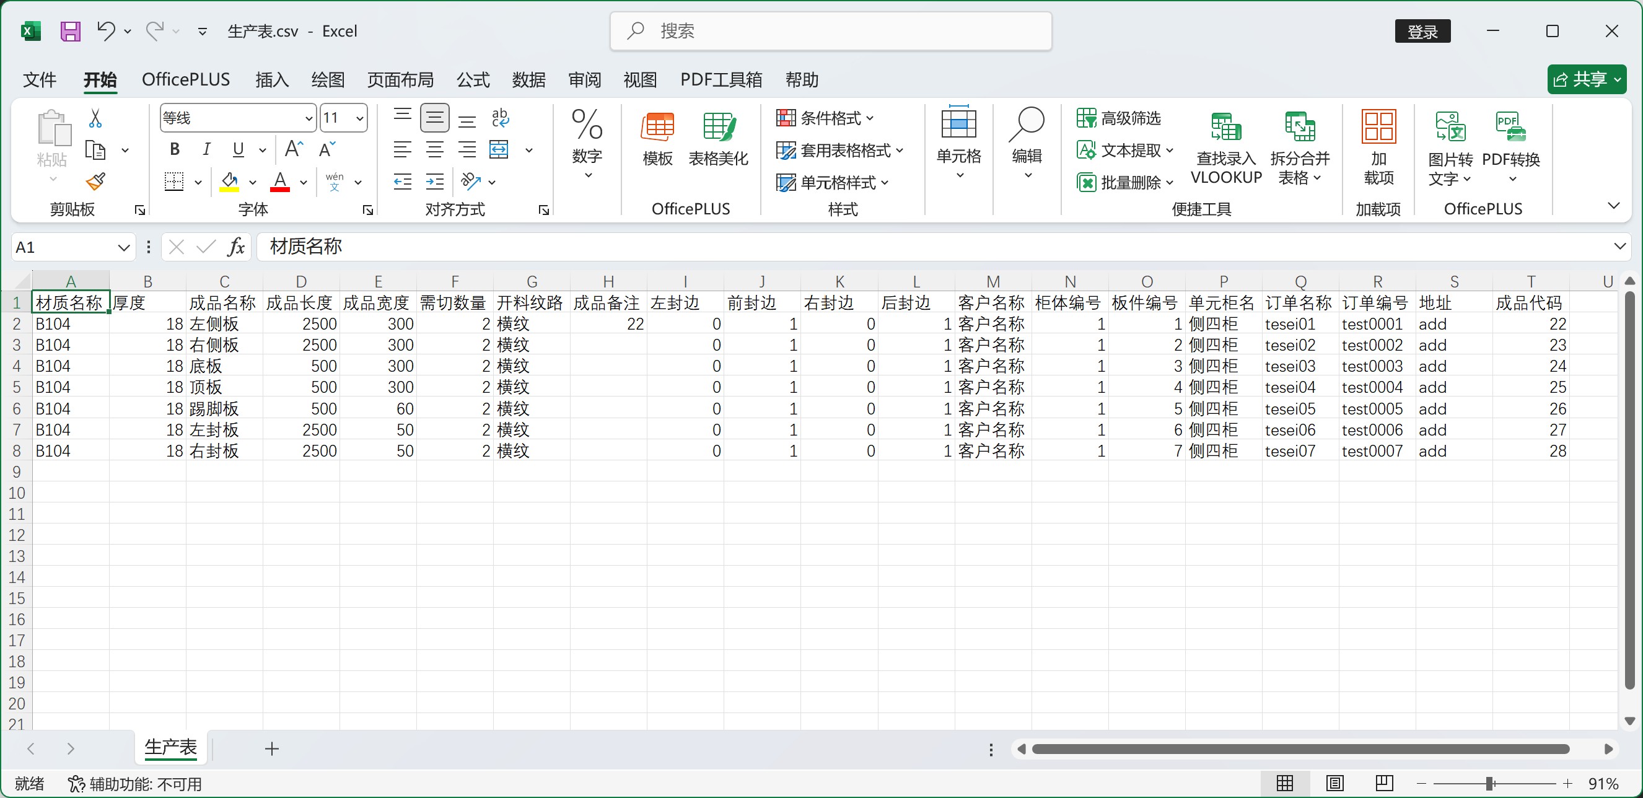The image size is (1643, 798).
Task: Open the 加载项 add-ins button
Action: (1378, 149)
